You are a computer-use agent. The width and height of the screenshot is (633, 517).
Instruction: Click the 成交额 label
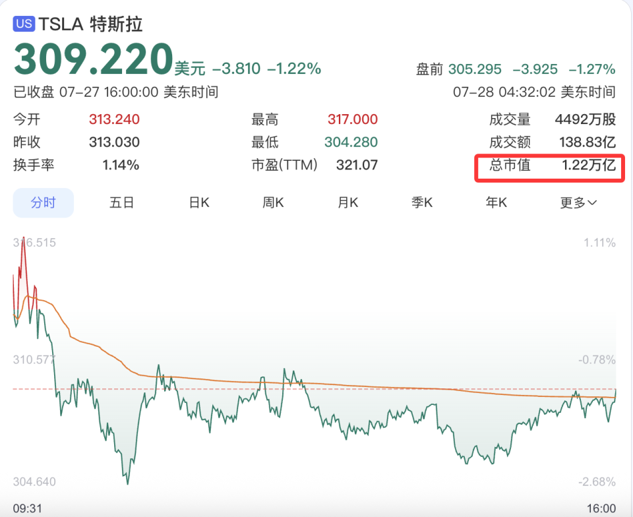click(510, 142)
